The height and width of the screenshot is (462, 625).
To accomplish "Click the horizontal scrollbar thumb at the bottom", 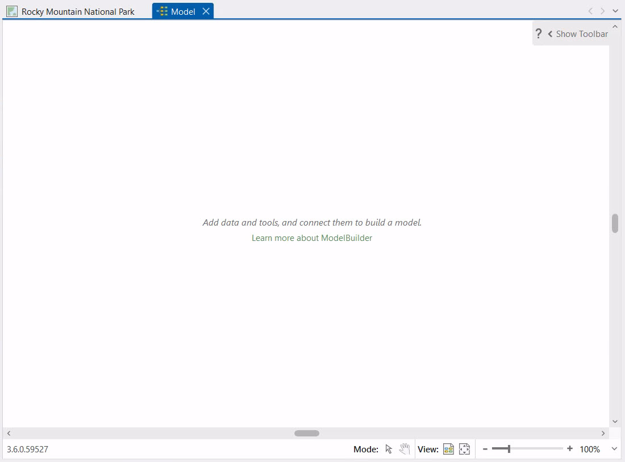I will (307, 433).
